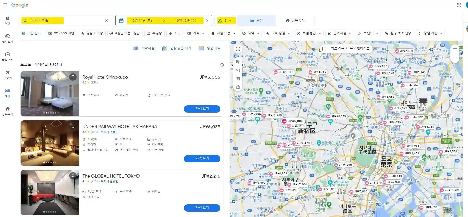Select the JP¥23,185 map price pin

(x=284, y=72)
